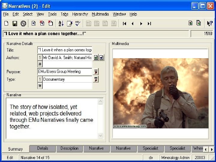Screen dimensions: 216x162
Task: Click the record number 1518 box
Action: [202, 34]
